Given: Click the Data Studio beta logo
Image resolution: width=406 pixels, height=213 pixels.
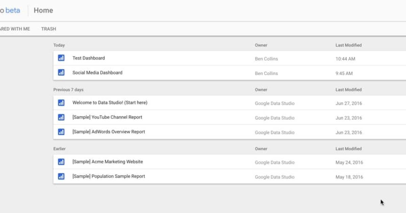Looking at the screenshot, I should point(10,10).
